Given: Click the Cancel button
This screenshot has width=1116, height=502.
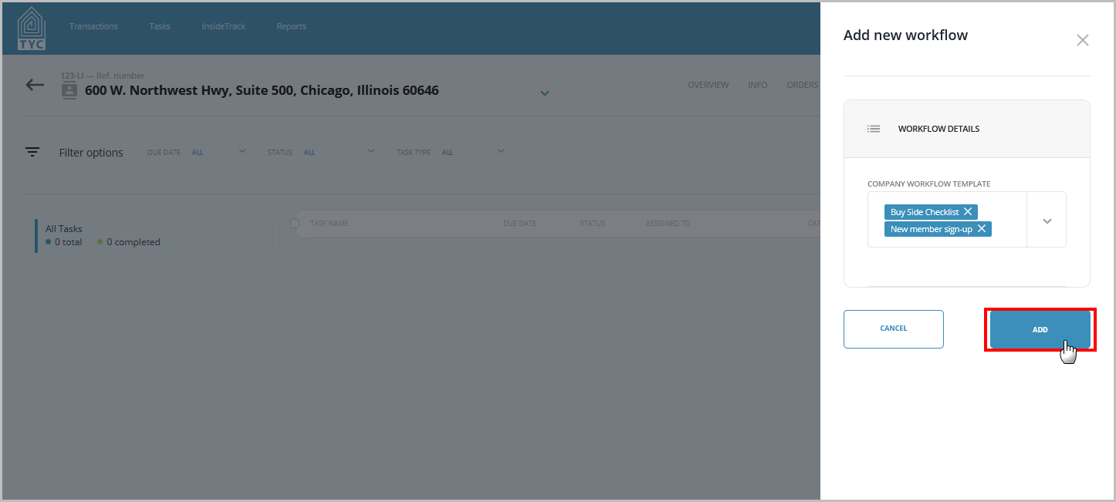Looking at the screenshot, I should tap(894, 329).
